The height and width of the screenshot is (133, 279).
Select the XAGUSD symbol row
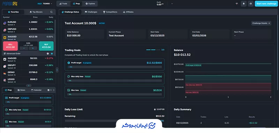28,59
